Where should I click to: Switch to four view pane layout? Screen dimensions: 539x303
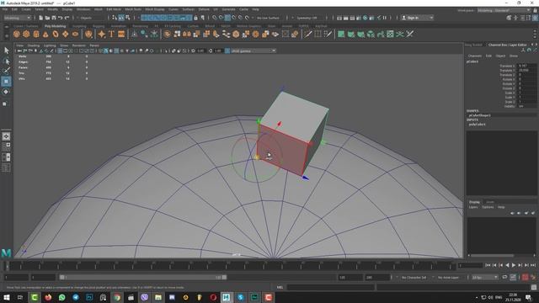pos(6,146)
